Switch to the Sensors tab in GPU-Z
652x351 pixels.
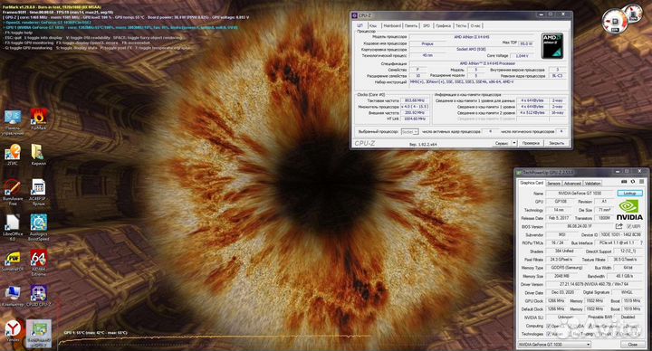553,183
